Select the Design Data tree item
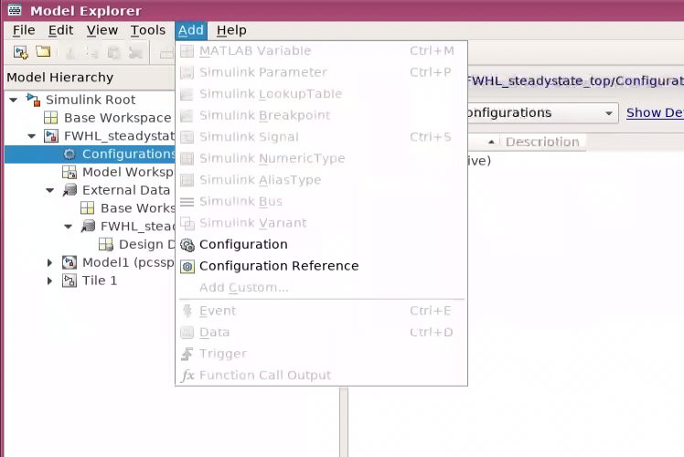The height and width of the screenshot is (457, 684). click(x=147, y=245)
